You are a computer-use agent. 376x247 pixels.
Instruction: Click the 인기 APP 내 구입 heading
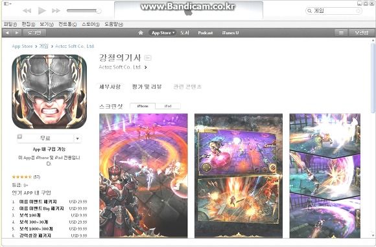31,193
